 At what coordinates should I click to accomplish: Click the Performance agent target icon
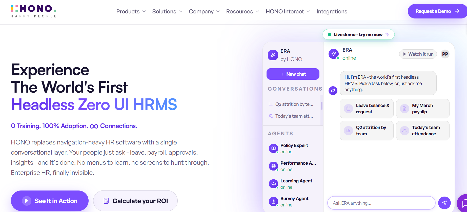[x=273, y=166]
